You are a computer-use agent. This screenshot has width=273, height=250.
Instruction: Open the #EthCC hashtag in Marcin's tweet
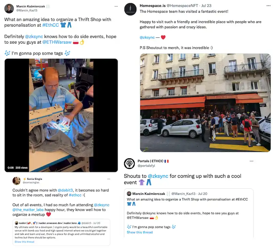point(50,25)
